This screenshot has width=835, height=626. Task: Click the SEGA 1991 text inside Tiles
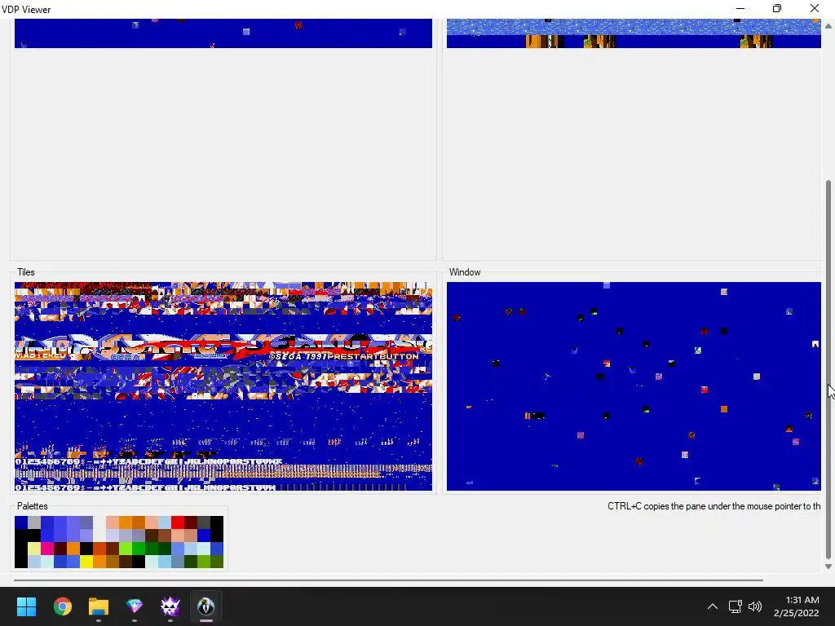298,356
